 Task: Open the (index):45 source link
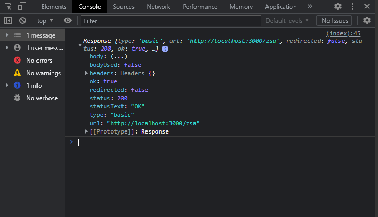343,33
